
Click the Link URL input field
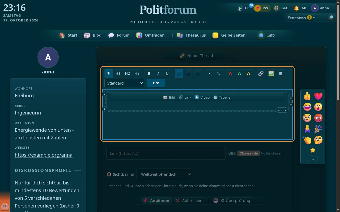tap(166, 153)
